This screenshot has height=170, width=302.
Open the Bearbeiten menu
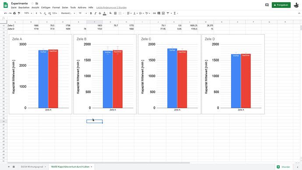(x=24, y=7)
